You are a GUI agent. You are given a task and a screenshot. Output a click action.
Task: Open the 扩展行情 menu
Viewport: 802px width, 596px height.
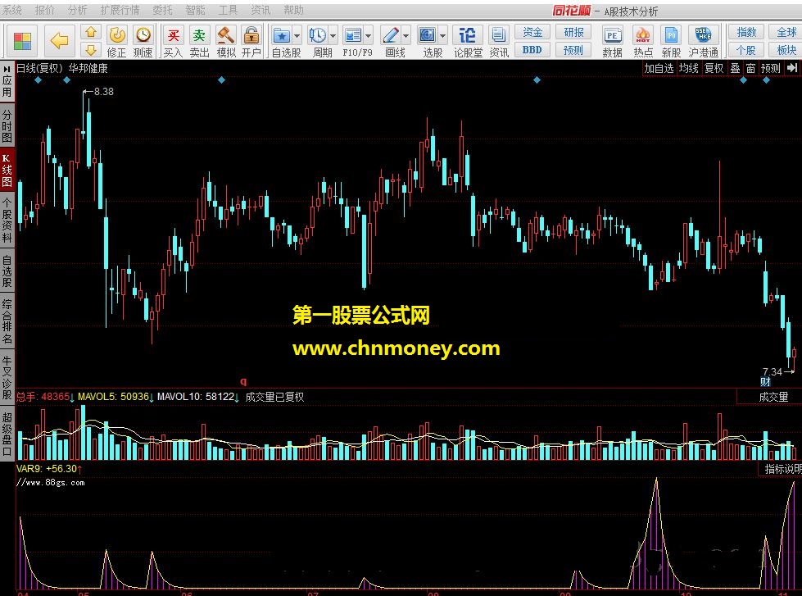tap(120, 10)
